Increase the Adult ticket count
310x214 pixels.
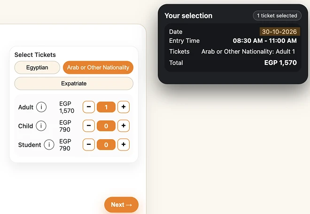pyautogui.click(x=124, y=107)
